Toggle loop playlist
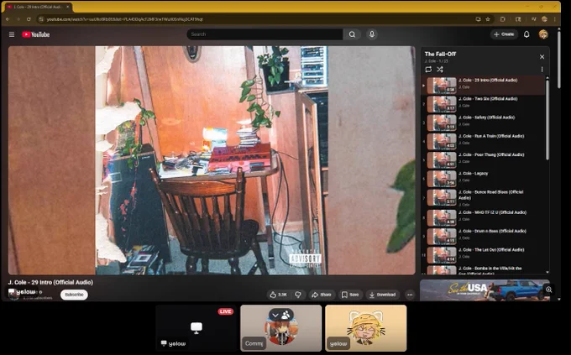This screenshot has height=355, width=571. coord(428,69)
